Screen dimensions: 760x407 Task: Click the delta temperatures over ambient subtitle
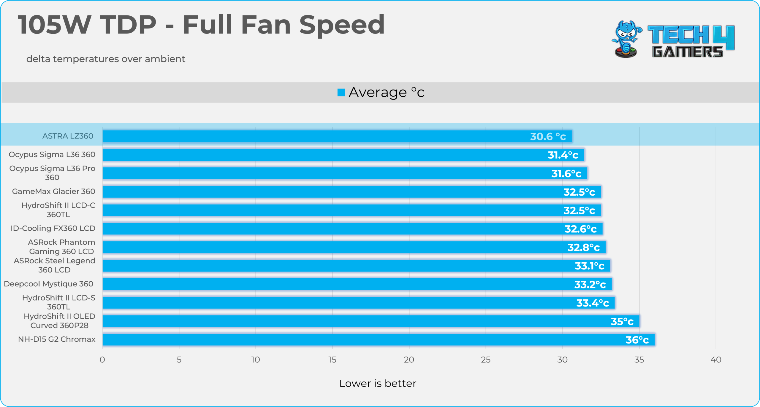point(106,59)
